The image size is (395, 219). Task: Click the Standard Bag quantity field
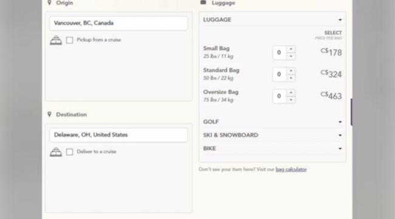[x=280, y=75]
